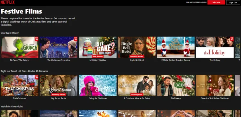Click the title text Dr. Seuss' The Grinch
The height and width of the screenshot is (117, 241).
[20, 60]
